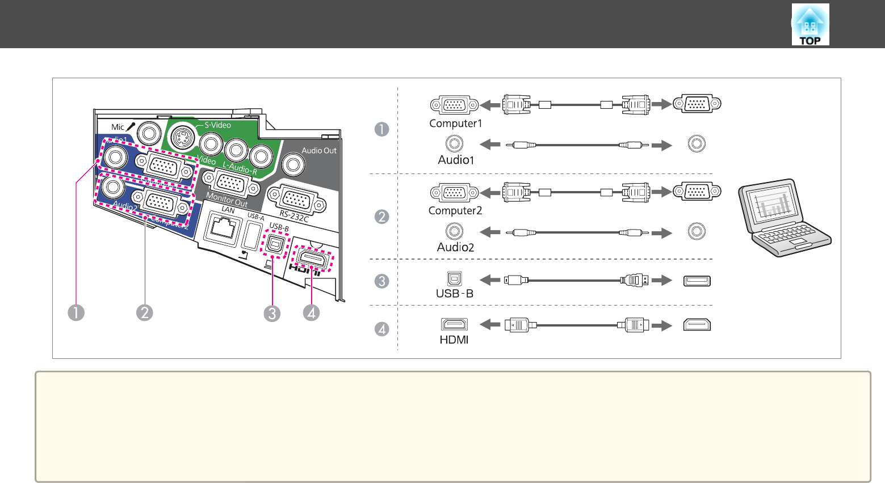
Task: Click the laptop illustration
Action: [x=785, y=218]
